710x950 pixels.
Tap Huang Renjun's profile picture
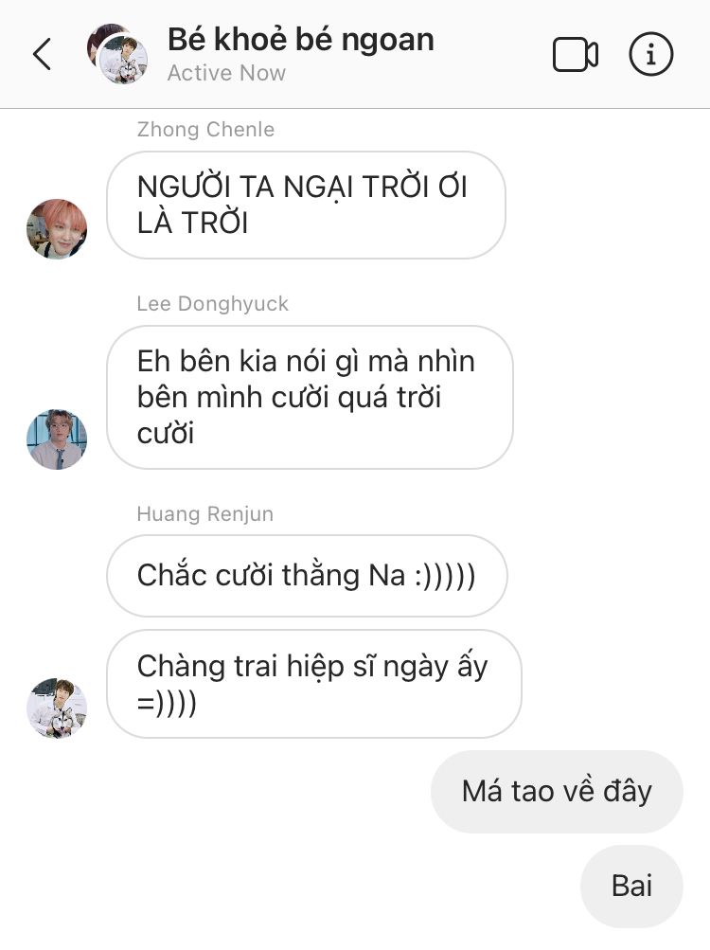tap(57, 708)
